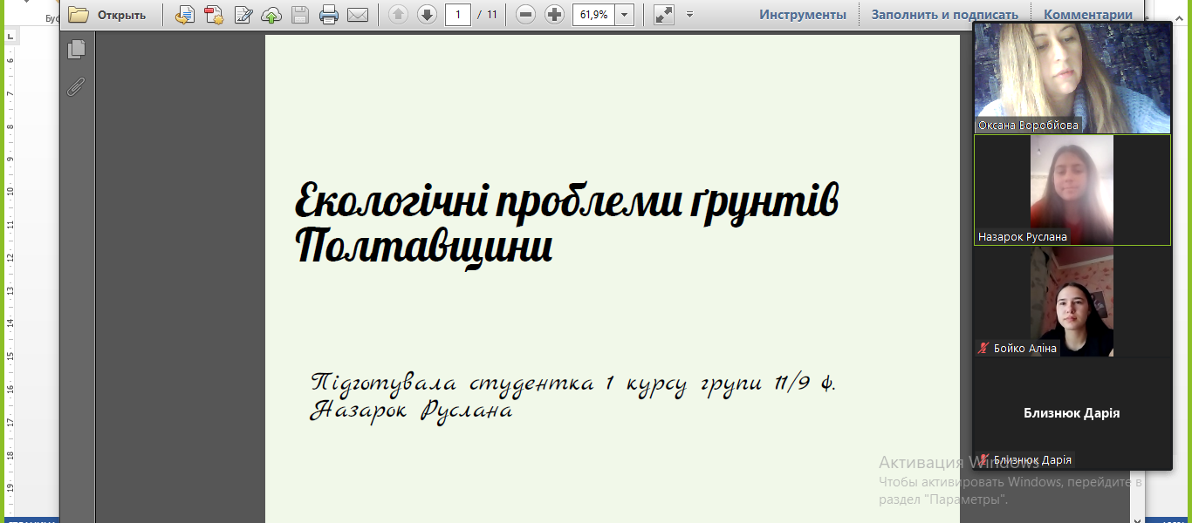Click the cloud upload icon
The height and width of the screenshot is (523, 1192).
(271, 15)
